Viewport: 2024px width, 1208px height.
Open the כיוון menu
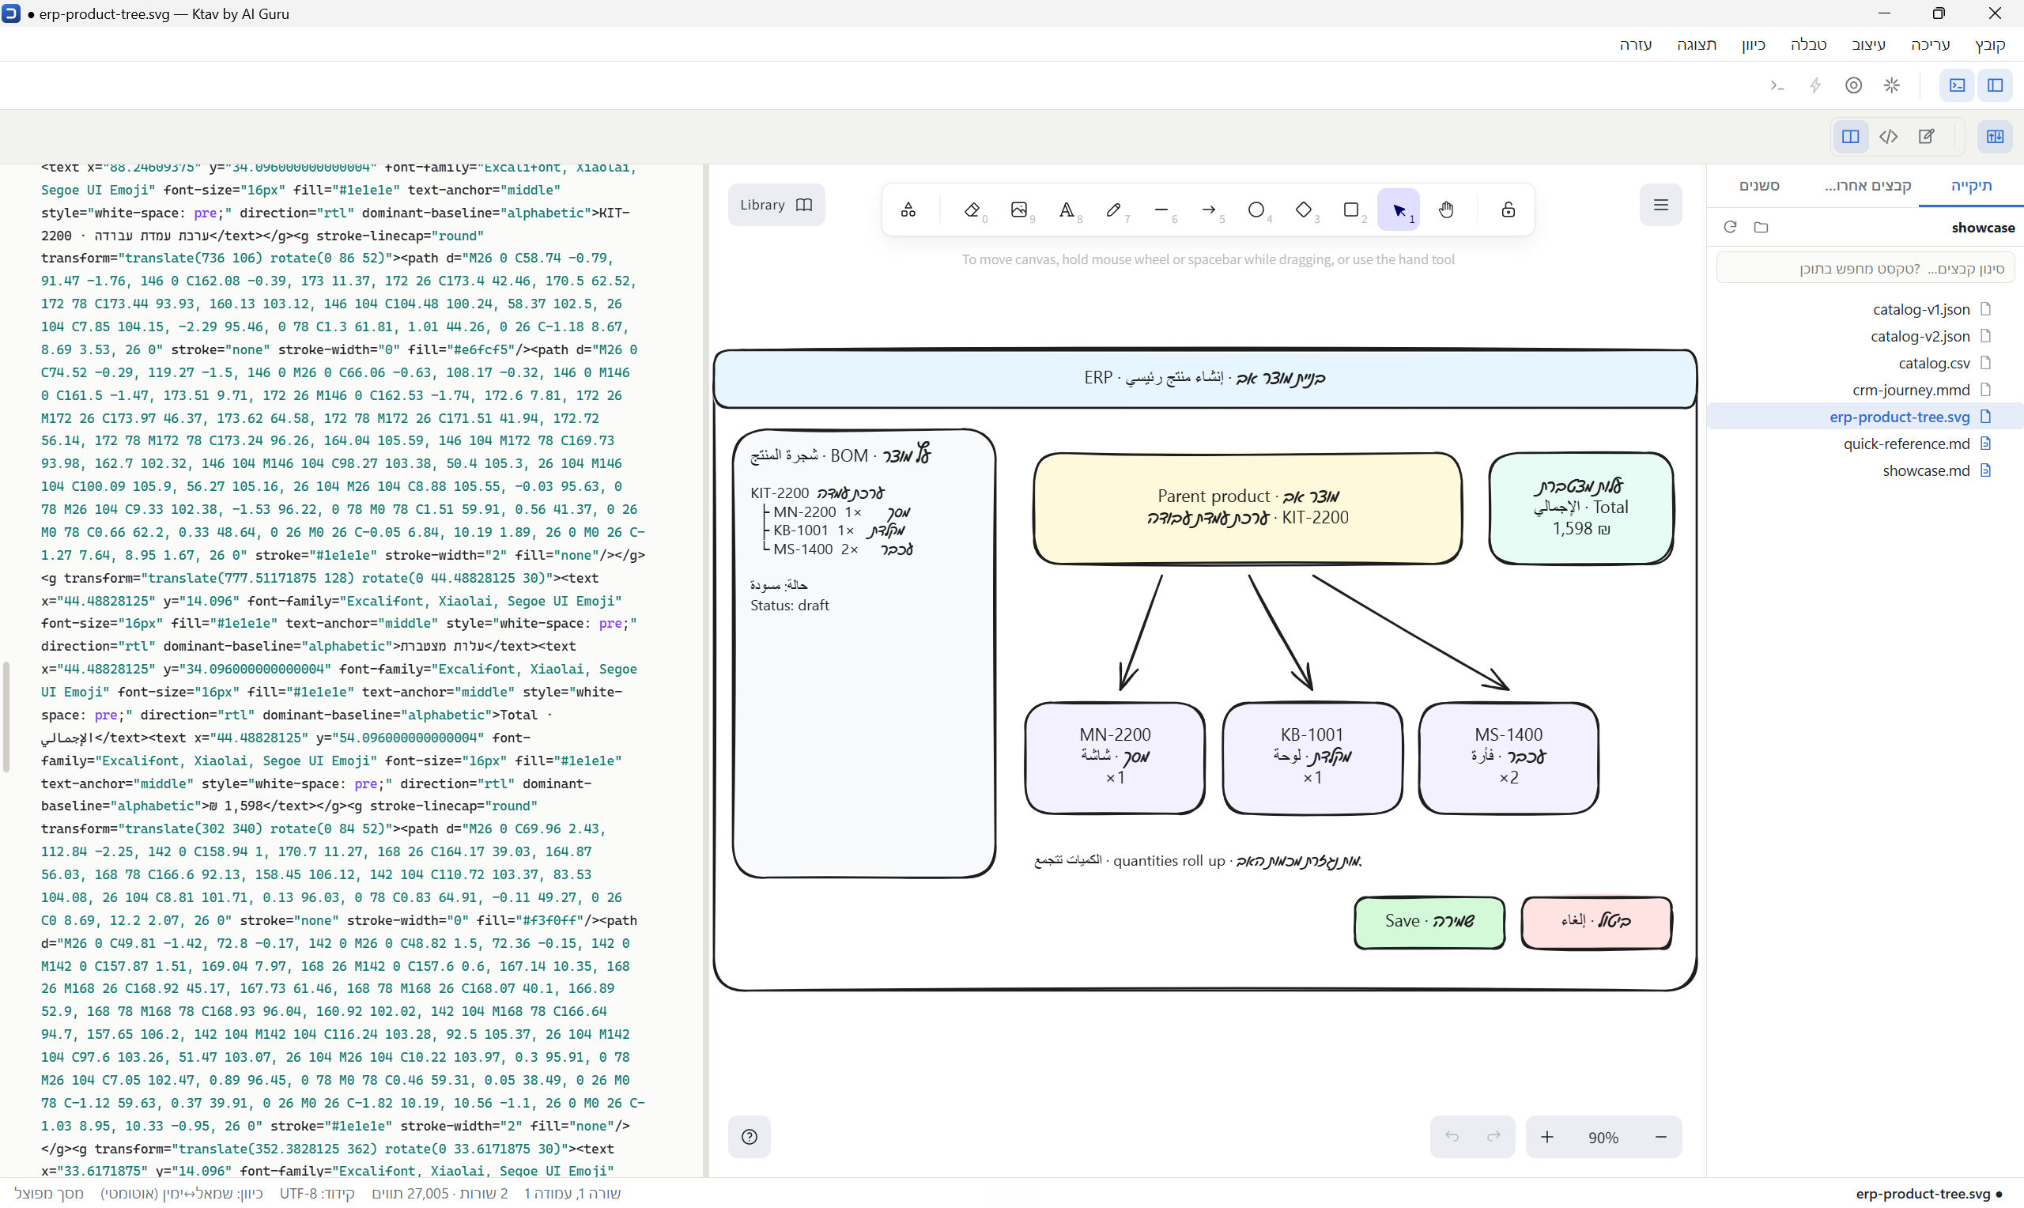[1753, 45]
